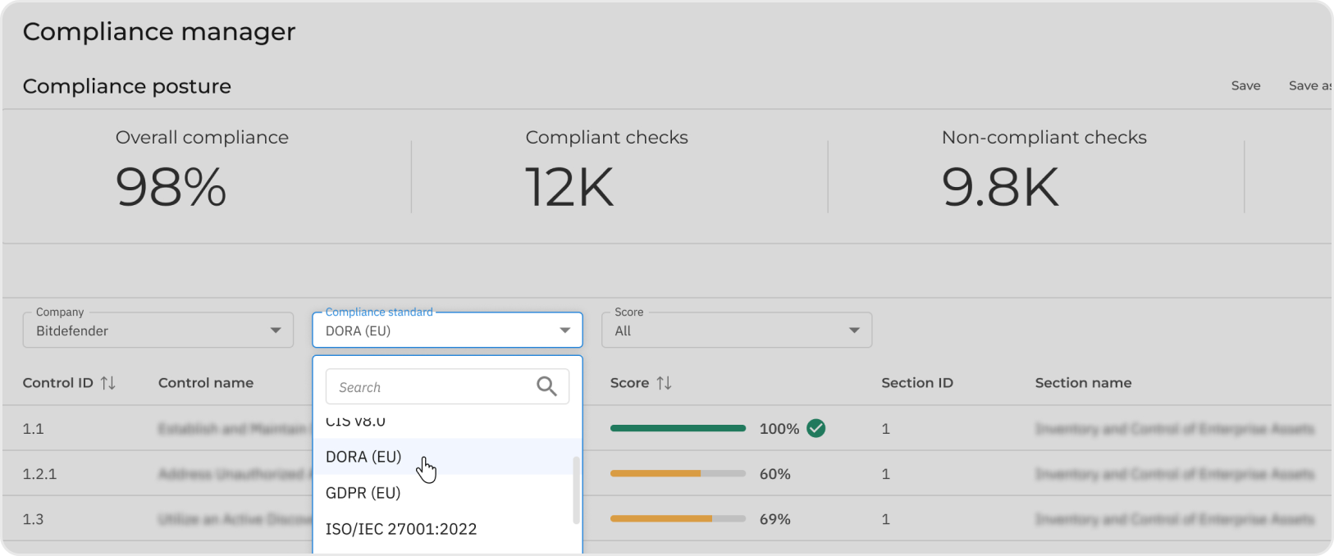Choose GDPR (EU) compliance standard
This screenshot has height=556, width=1334.
click(363, 493)
